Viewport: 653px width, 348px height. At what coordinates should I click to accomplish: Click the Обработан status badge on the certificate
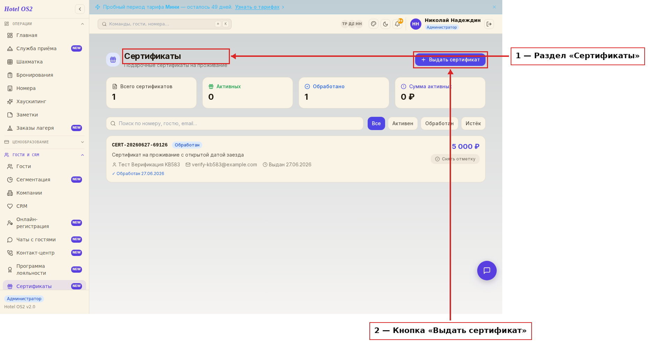[x=187, y=145]
